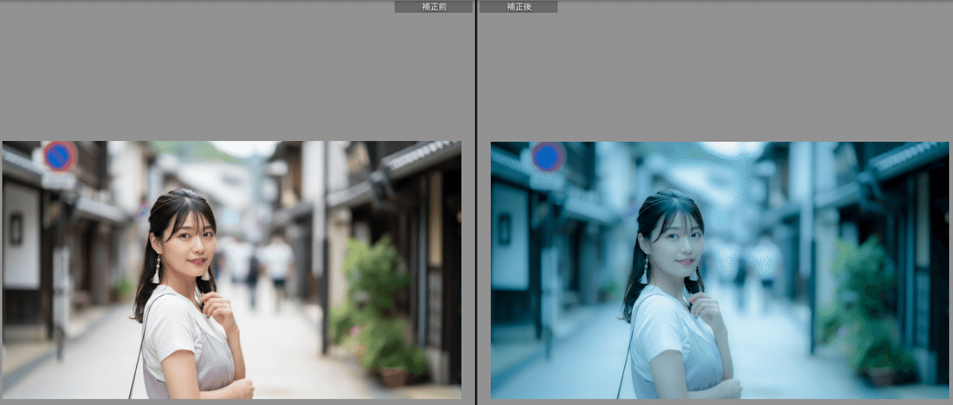
Task: Click the no-parking sign in the after photo
Action: (x=548, y=157)
